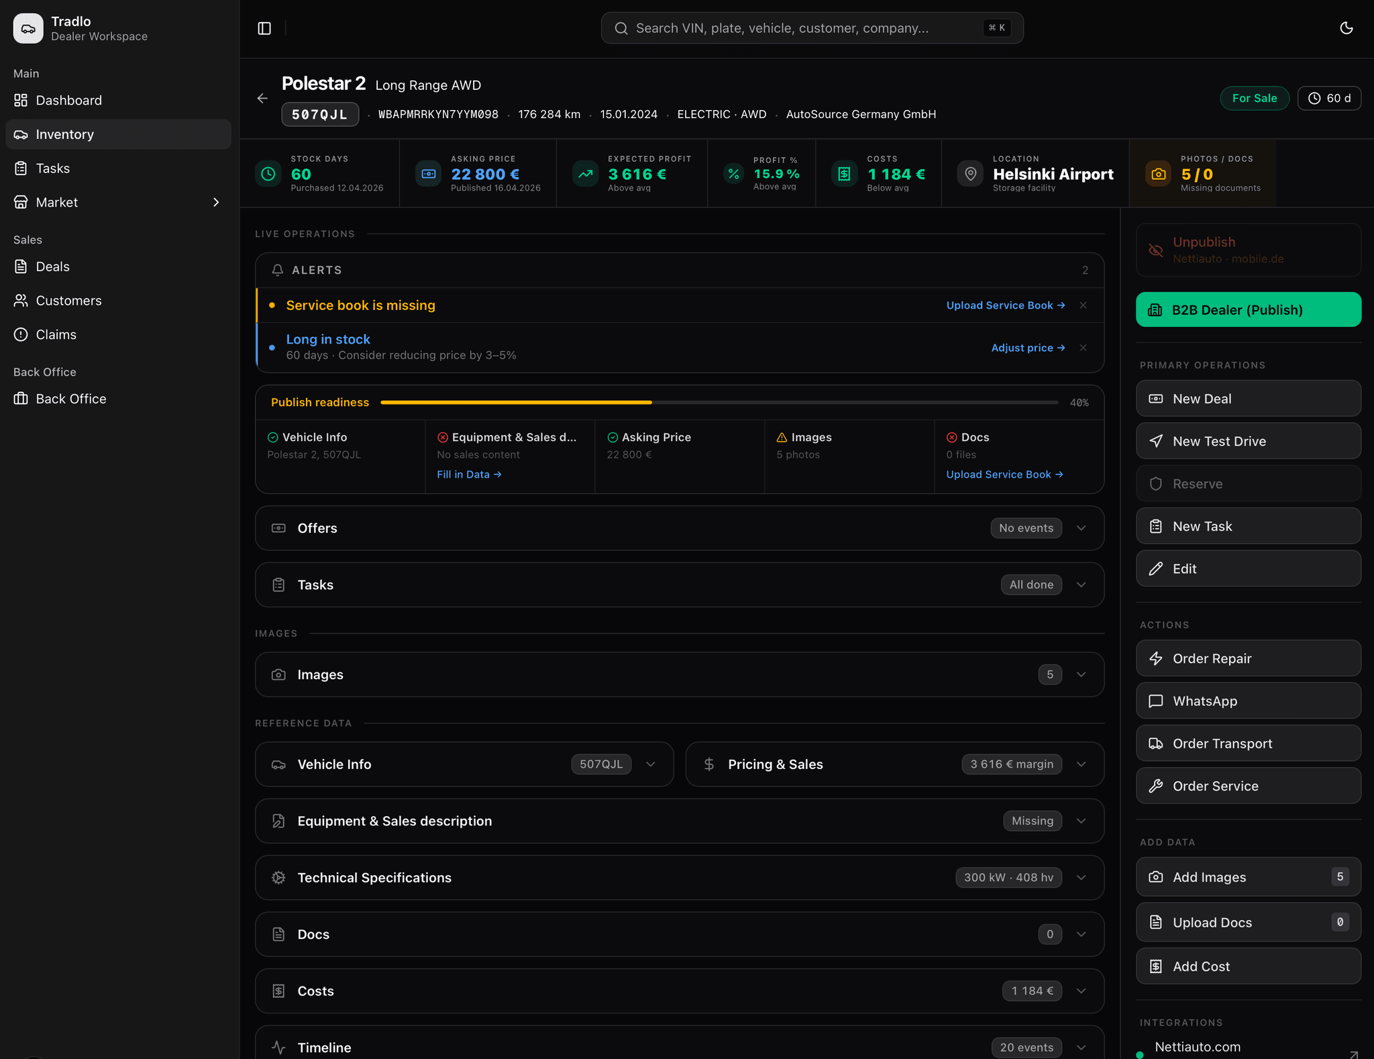This screenshot has width=1374, height=1059.
Task: Click the photos camera icon
Action: tap(1158, 174)
